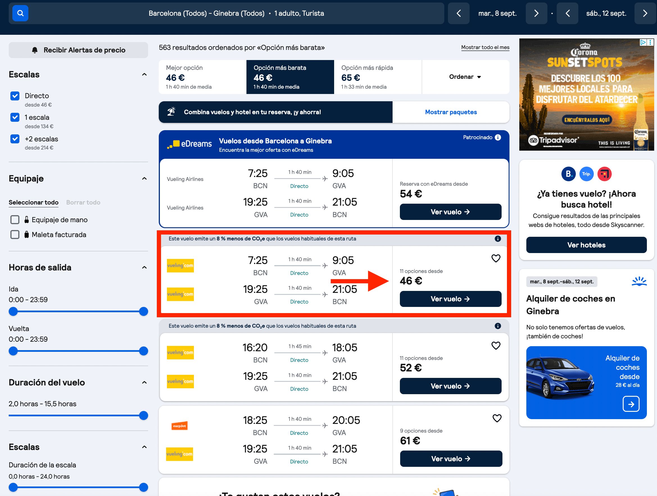This screenshot has width=657, height=496.
Task: Click Seleccionar todo in Equipaje
Action: [33, 203]
